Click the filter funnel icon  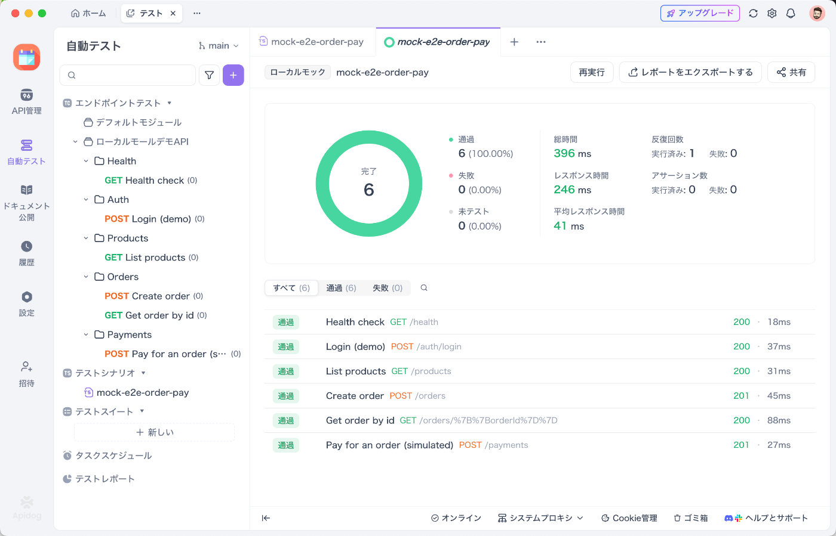209,75
